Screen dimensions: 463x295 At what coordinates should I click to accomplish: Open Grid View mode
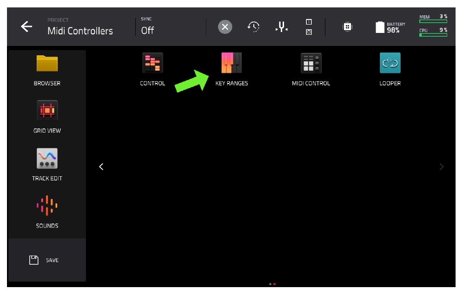[x=47, y=110]
